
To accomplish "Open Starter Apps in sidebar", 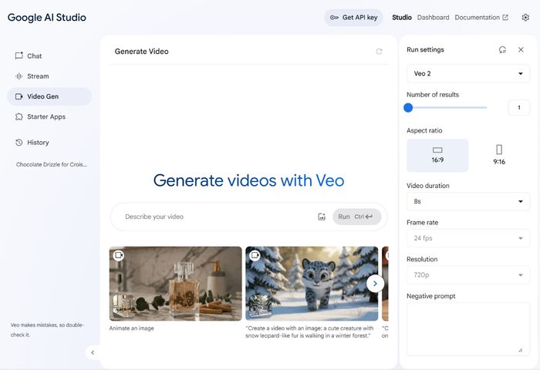I will 46,117.
